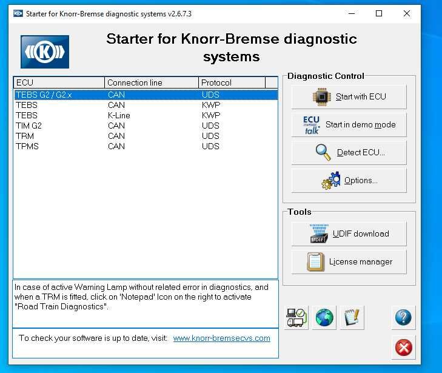Minimize the Starter window
This screenshot has width=442, height=373.
coord(352,13)
